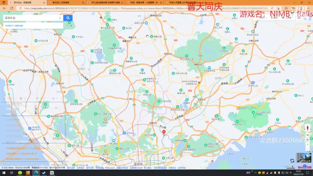This screenshot has width=313, height=176.
Task: Close the second 百度搜索 tab
Action: tap(83, 3)
